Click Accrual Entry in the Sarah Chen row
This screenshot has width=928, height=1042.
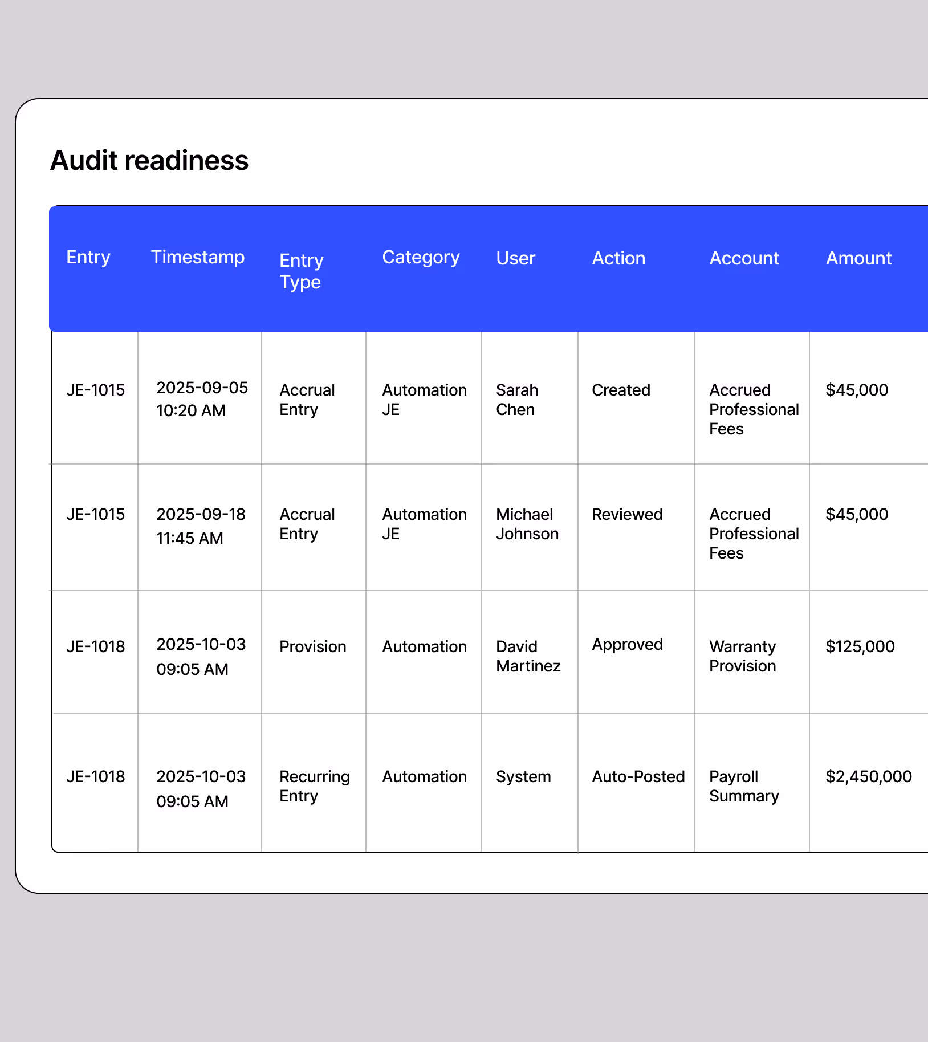click(x=307, y=400)
